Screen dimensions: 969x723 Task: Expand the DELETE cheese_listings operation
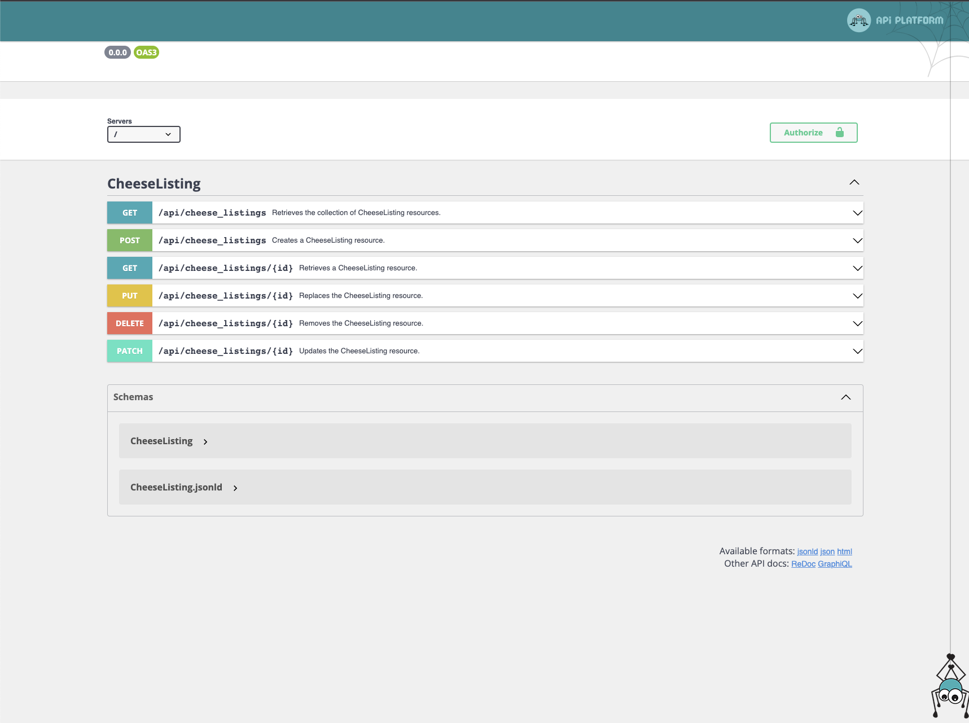(x=857, y=323)
